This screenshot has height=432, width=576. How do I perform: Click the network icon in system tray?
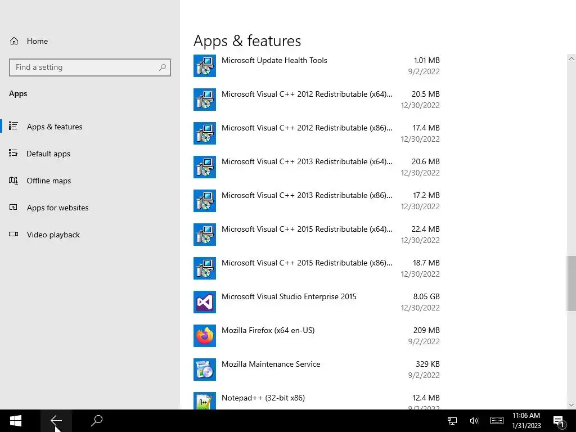tap(452, 421)
